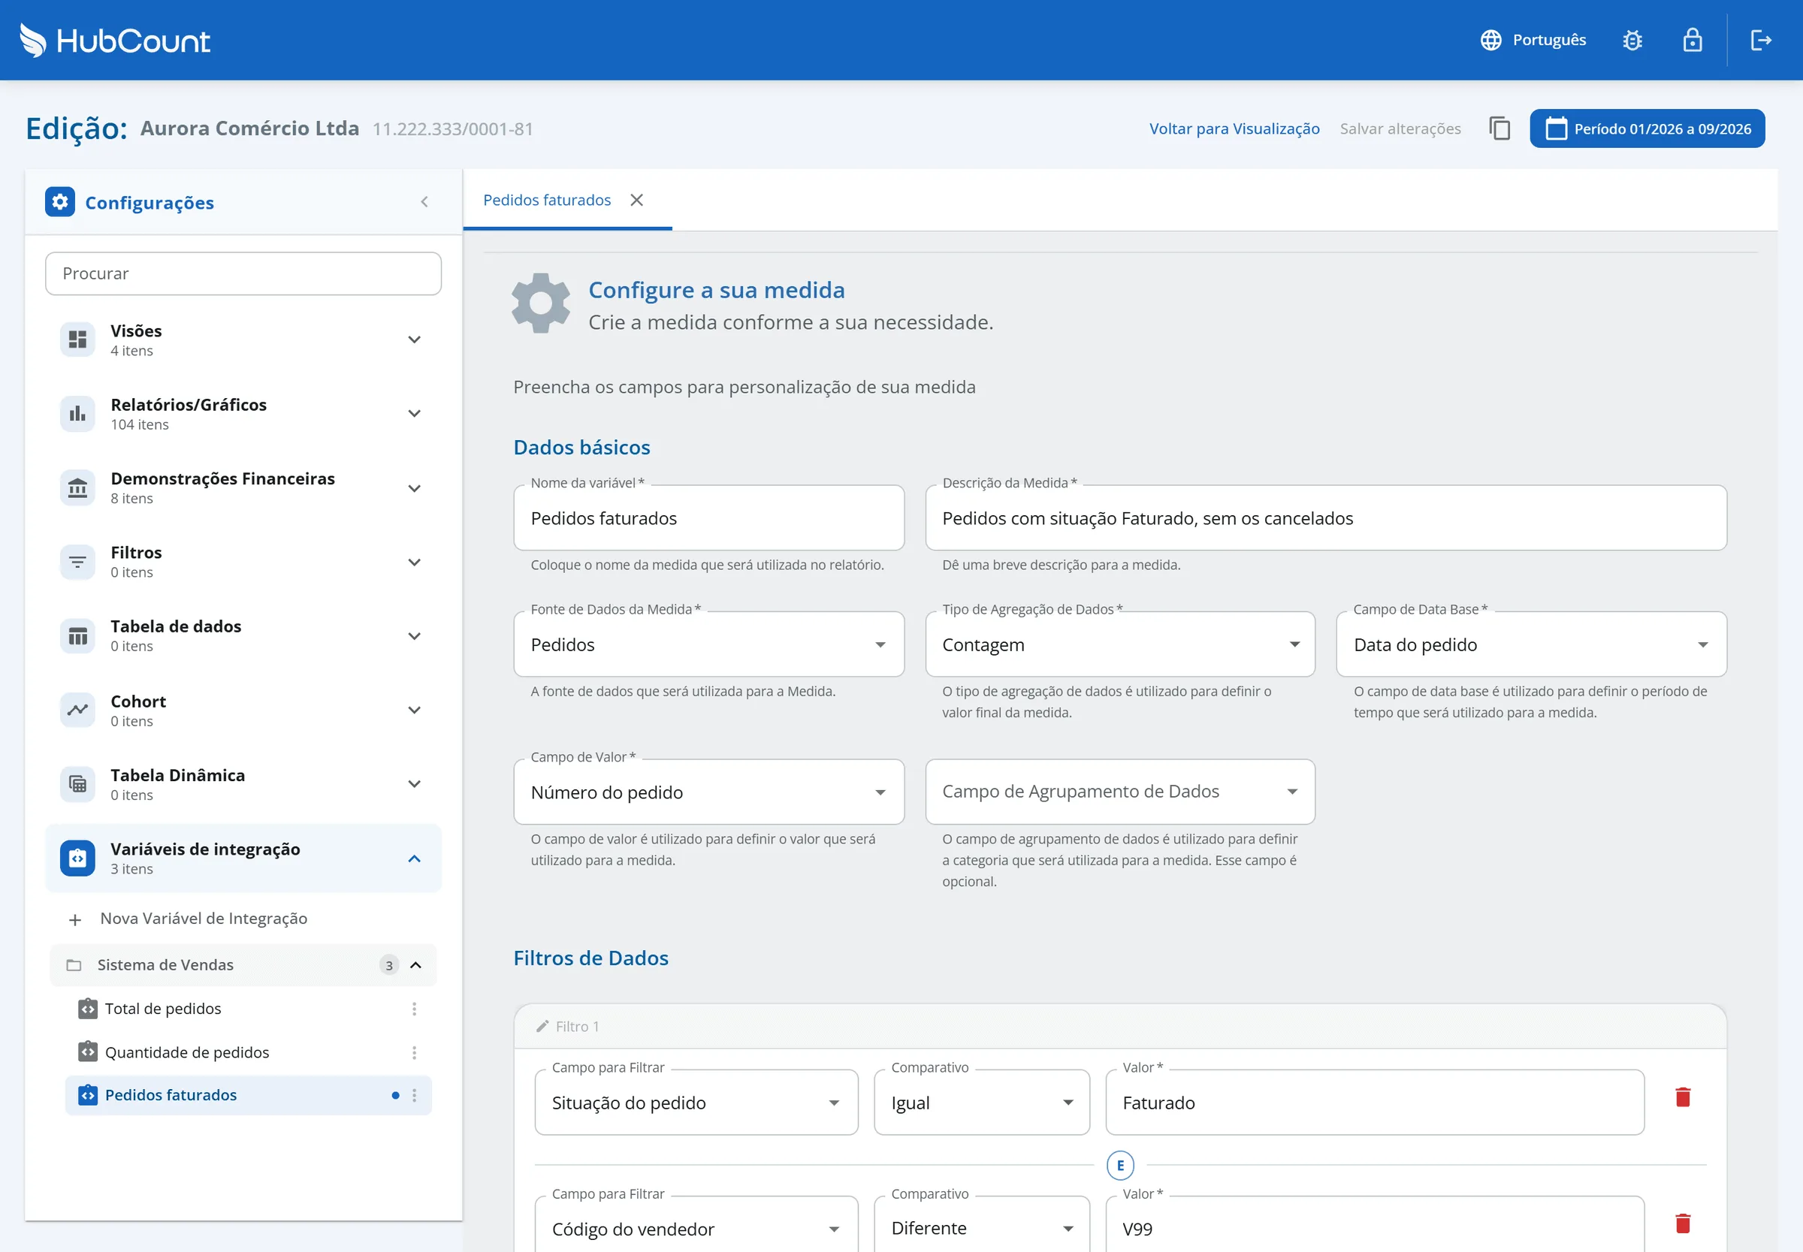The image size is (1803, 1252).
Task: Expand the Visões section
Action: tap(414, 339)
